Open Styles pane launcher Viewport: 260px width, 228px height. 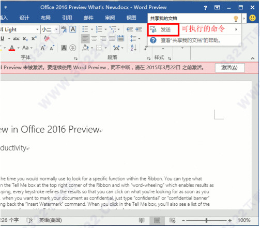click(170, 58)
